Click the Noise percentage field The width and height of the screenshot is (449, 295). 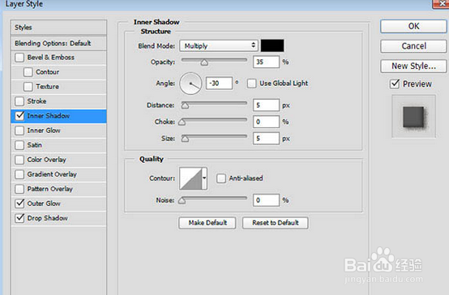[266, 200]
